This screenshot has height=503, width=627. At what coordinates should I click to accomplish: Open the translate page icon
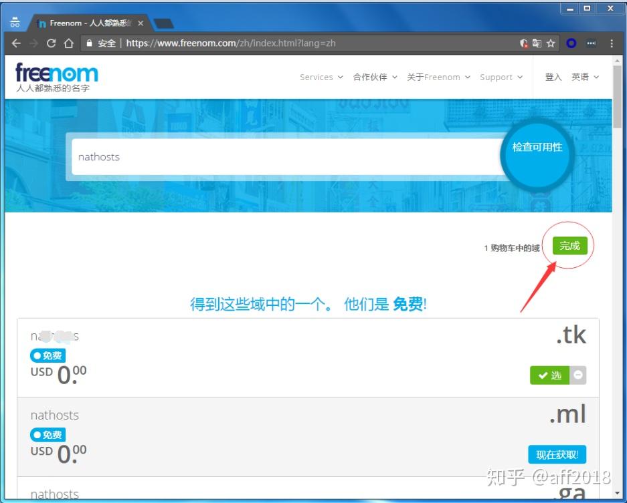(x=537, y=43)
